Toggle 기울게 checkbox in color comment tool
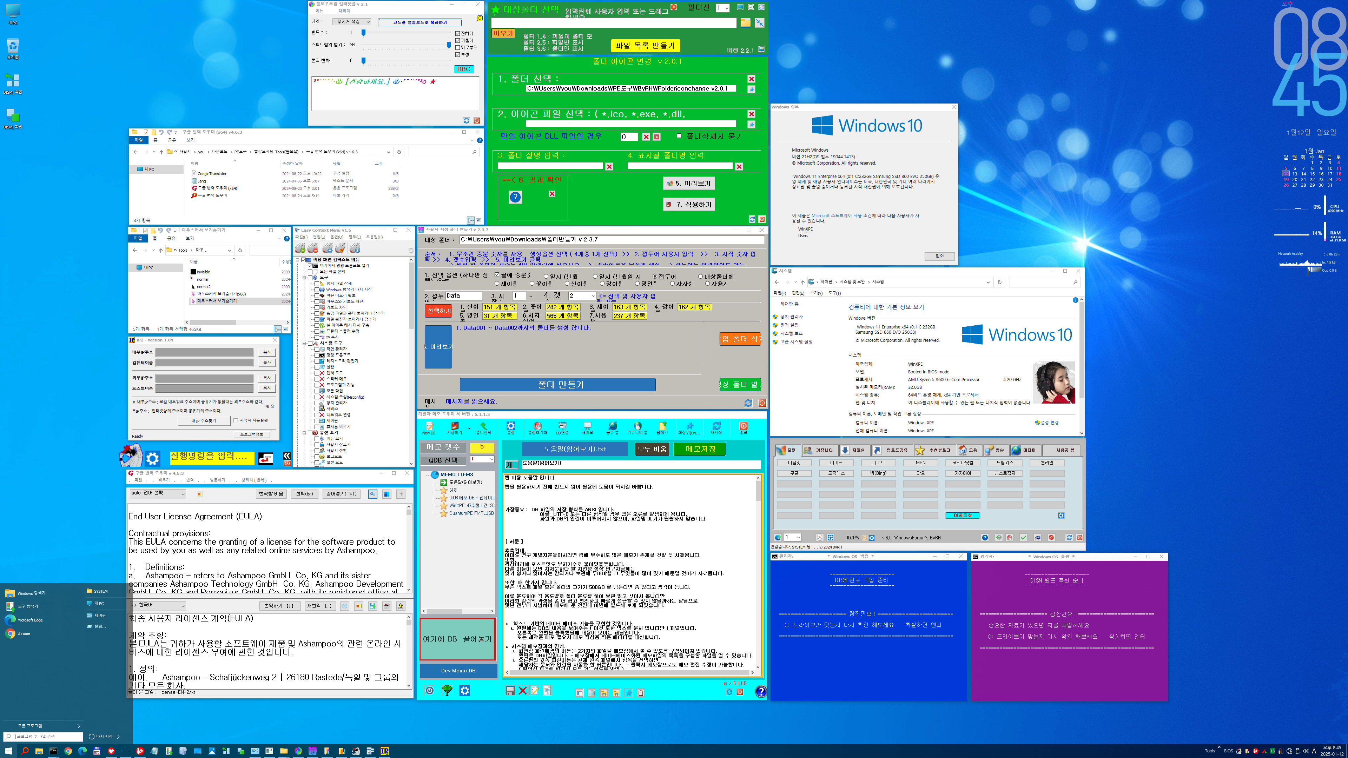This screenshot has width=1348, height=758. pyautogui.click(x=464, y=40)
